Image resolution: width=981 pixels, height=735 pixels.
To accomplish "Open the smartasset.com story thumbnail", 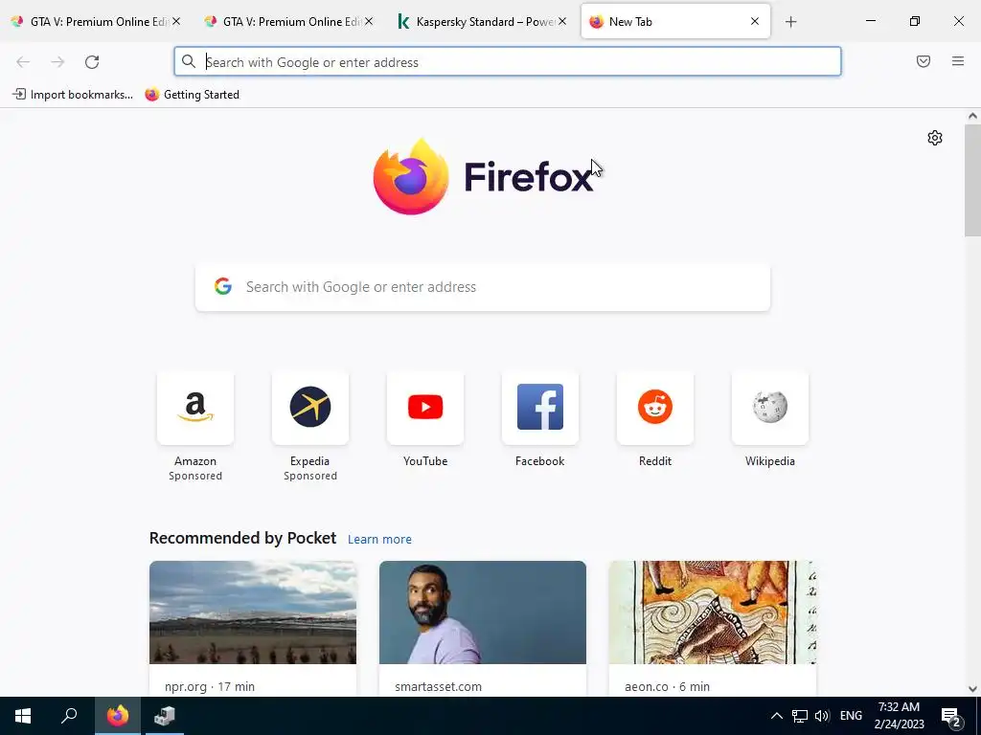I will [483, 612].
